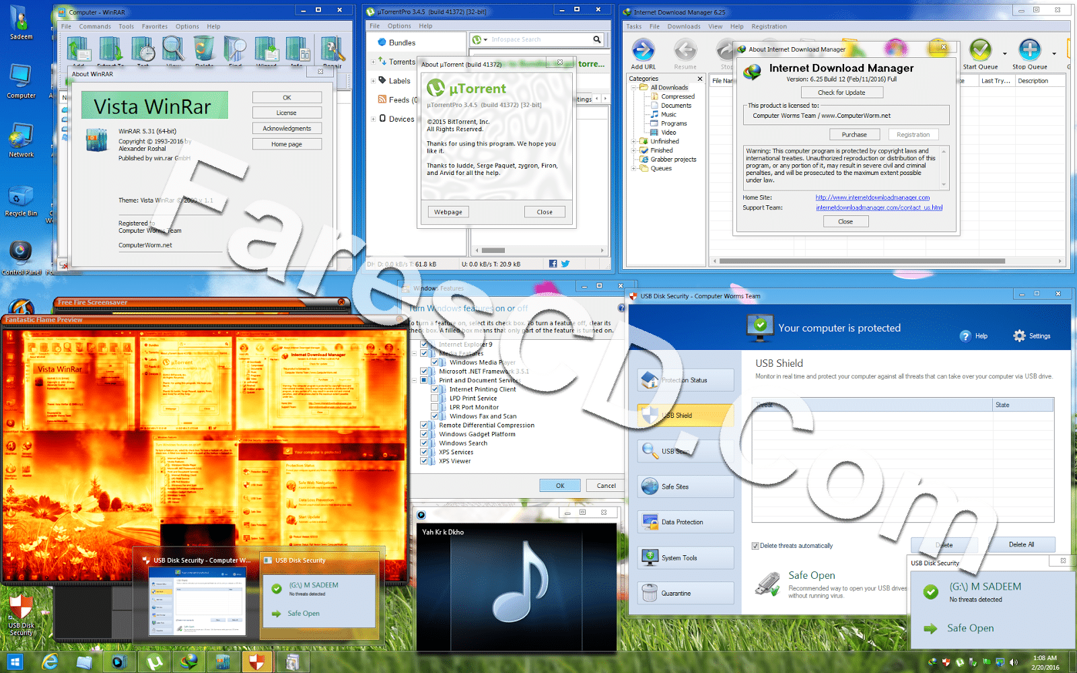
Task: Click the Add URL icon in IDM
Action: pos(643,50)
